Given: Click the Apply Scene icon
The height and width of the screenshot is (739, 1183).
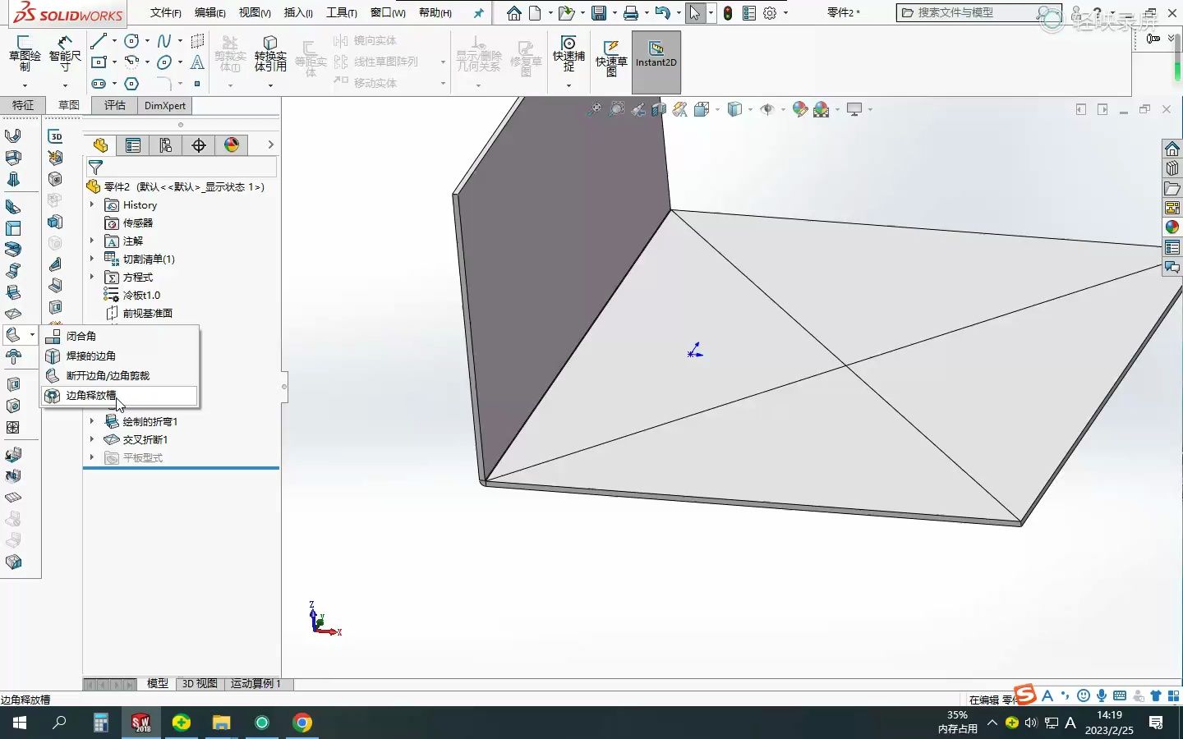Looking at the screenshot, I should click(822, 108).
